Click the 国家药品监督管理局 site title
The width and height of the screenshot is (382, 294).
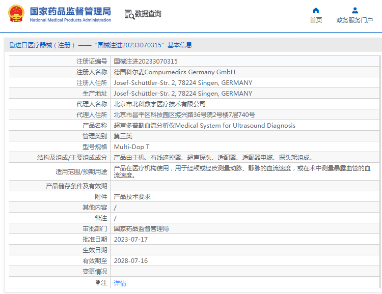70,11
